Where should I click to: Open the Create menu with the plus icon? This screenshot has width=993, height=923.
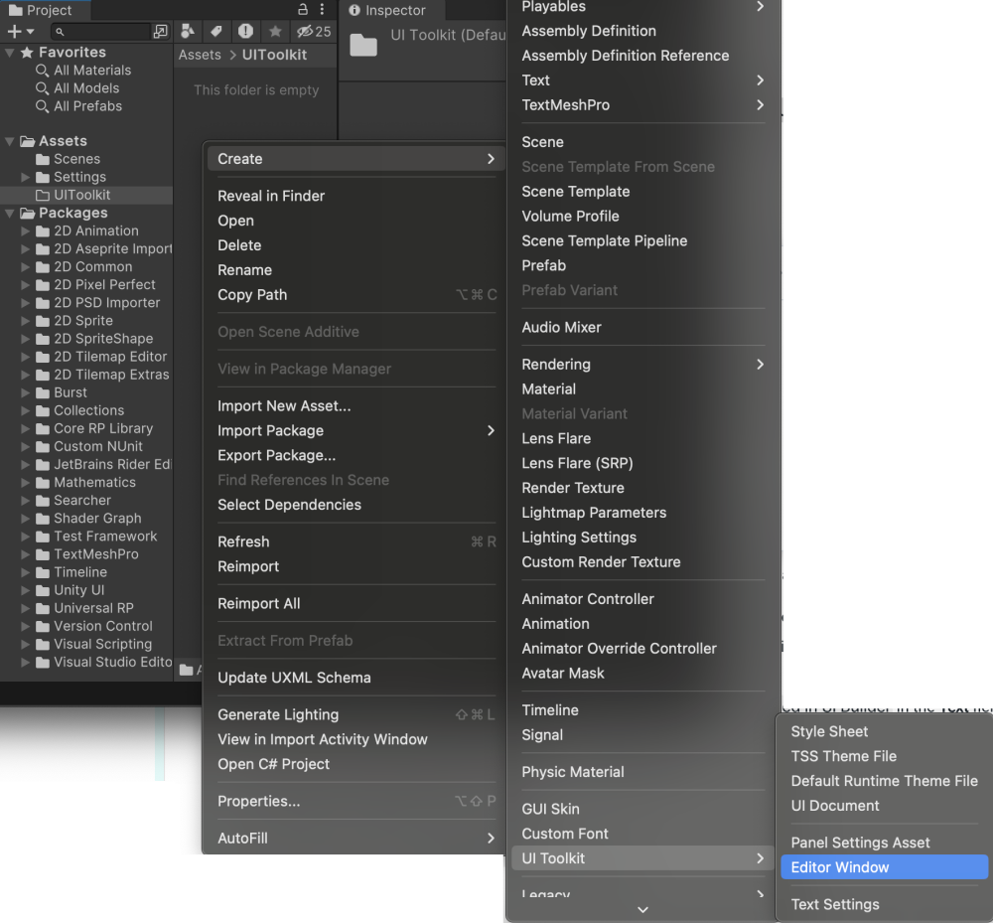pos(14,31)
